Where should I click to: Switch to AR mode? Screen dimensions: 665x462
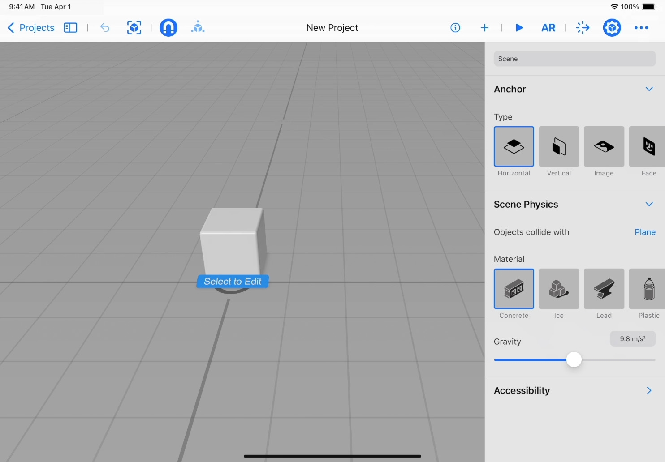tap(548, 28)
